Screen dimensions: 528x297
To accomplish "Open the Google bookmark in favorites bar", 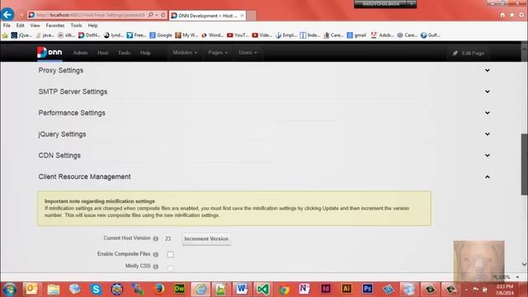I will 161,35.
